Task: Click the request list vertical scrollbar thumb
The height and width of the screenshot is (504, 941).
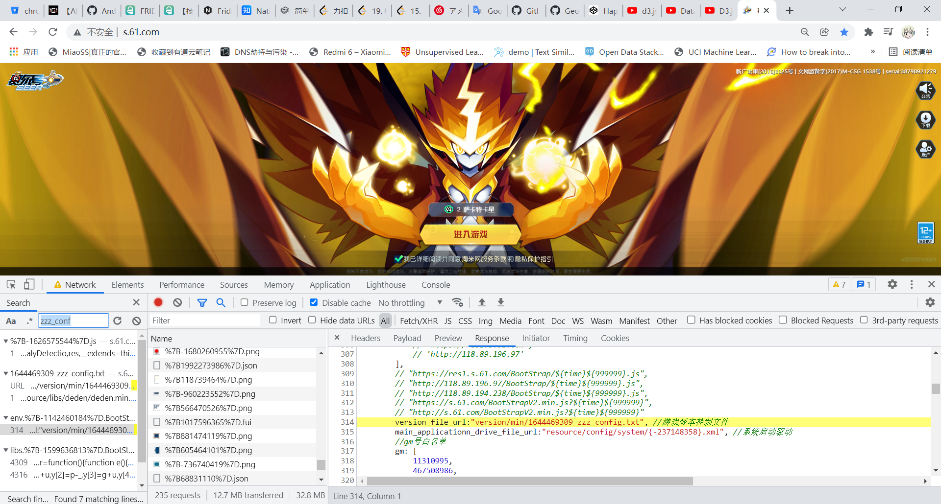Action: [321, 465]
